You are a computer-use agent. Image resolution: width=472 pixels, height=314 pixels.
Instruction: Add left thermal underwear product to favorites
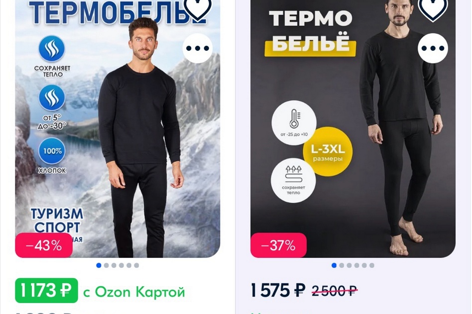click(198, 9)
